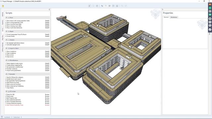Run 'Mark Rooms by Area' script

pos(12,82)
